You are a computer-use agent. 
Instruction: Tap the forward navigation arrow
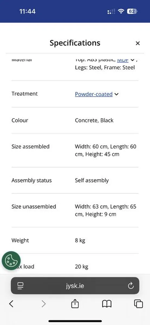coord(44,304)
